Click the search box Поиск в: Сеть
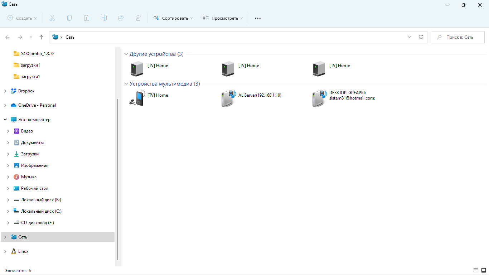The width and height of the screenshot is (489, 275). [458, 37]
